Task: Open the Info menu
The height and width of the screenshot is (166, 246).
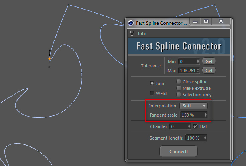Action: [x=142, y=34]
